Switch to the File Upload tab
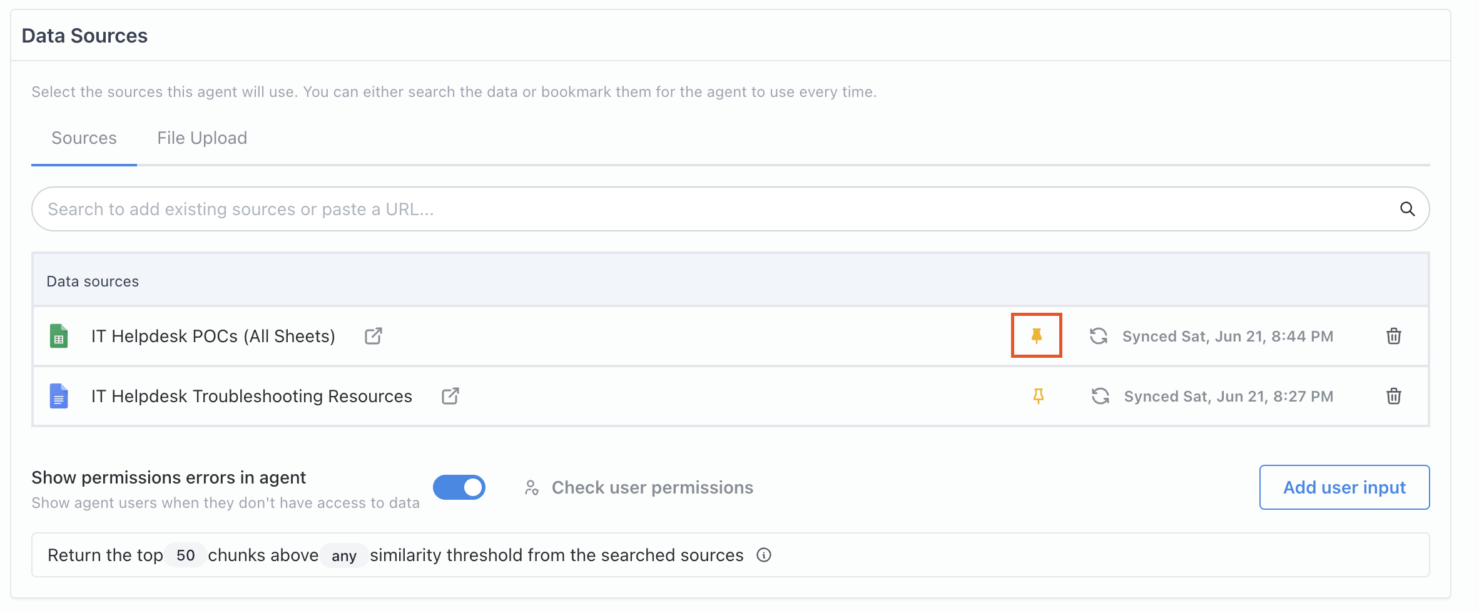Viewport: 1479px width, 613px height. click(x=202, y=138)
